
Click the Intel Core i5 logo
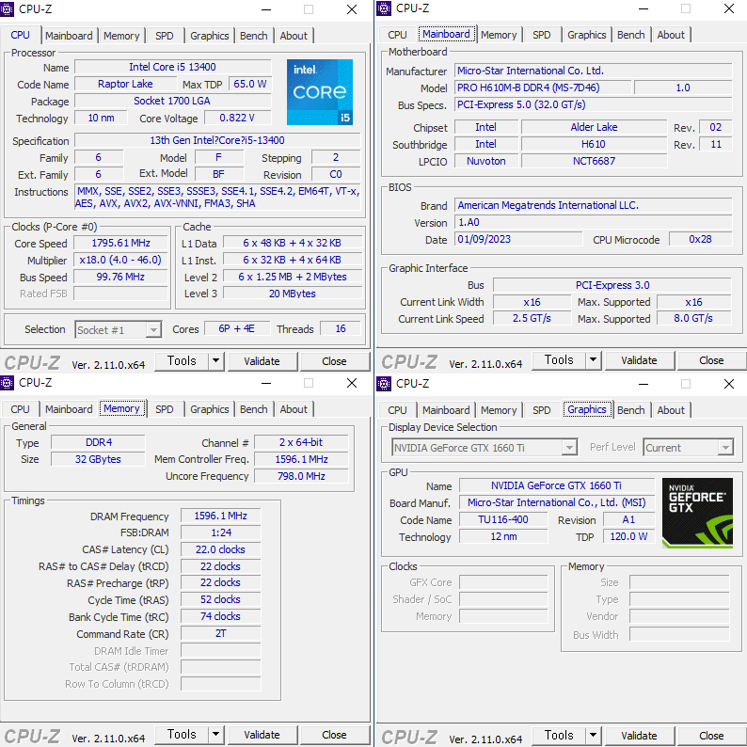click(x=319, y=92)
